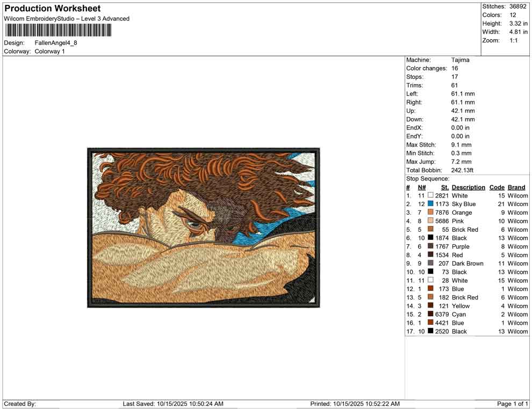Click the embroidery design preview image
This screenshot has height=409, width=532.
pos(204,228)
